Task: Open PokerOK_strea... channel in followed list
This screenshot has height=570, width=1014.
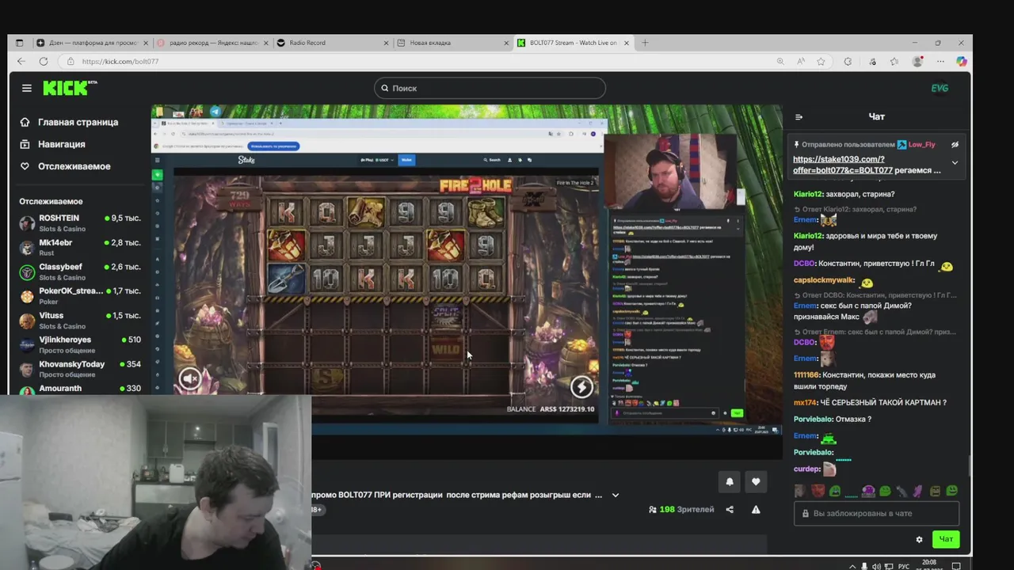Action: point(81,296)
